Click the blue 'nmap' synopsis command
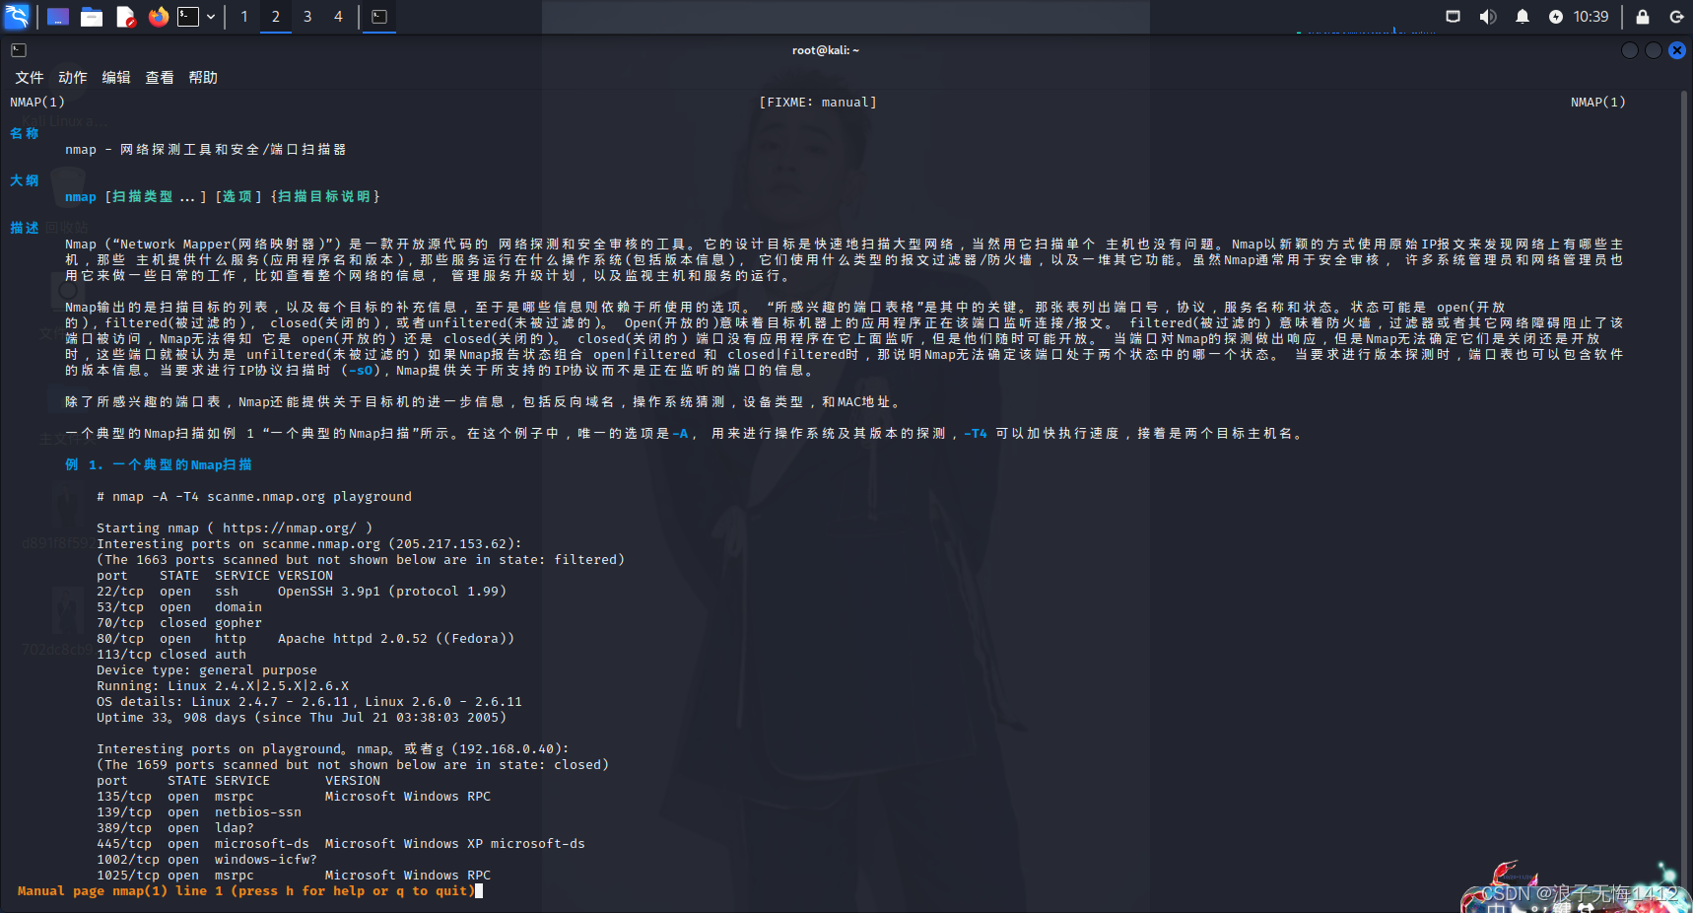The height and width of the screenshot is (913, 1693). [x=81, y=196]
